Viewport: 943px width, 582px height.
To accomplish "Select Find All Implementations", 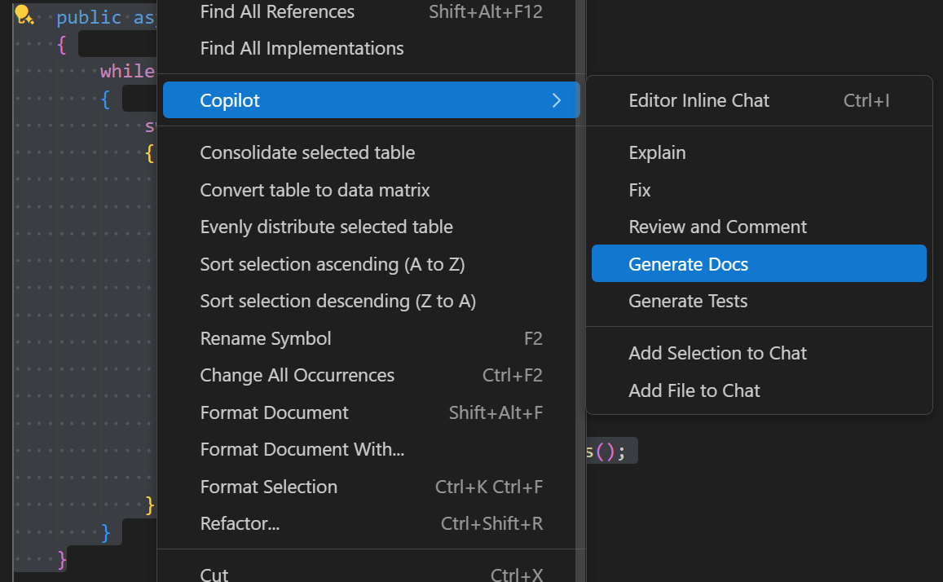I will tap(302, 48).
